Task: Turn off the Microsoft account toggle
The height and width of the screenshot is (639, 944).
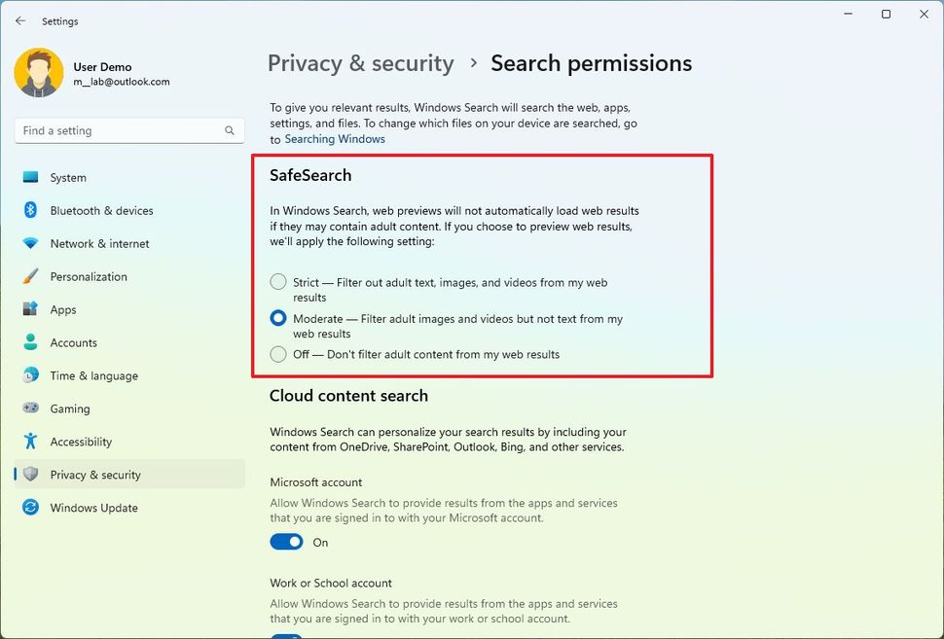Action: click(285, 542)
